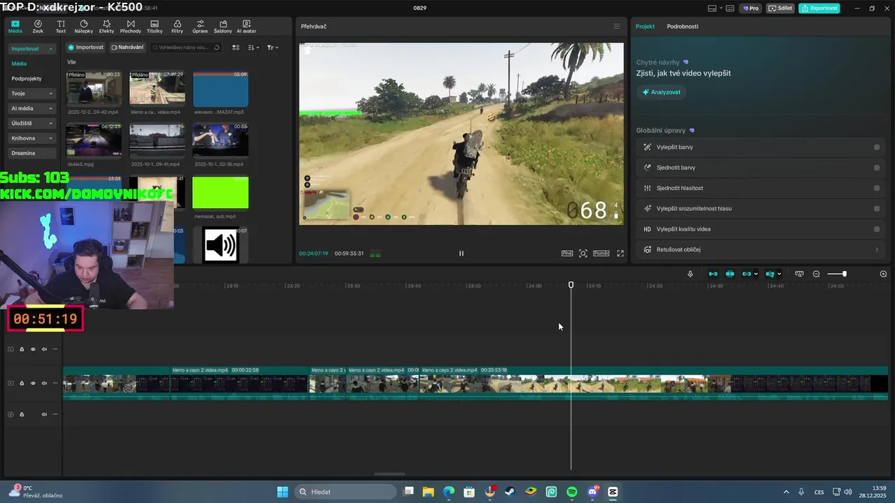Toggle Vylepšit barvy checkbox
Screen dimensions: 895x503
pyautogui.click(x=877, y=147)
